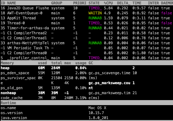This screenshot has height=121, width=173.
Task: Click the time value 0:1.80
Action: [x=139, y=53]
